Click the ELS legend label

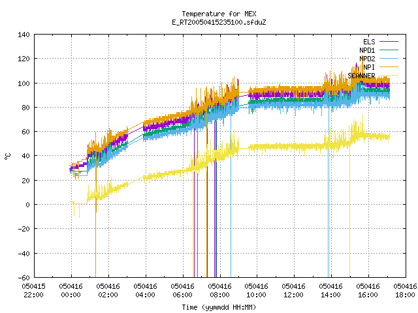(x=369, y=42)
